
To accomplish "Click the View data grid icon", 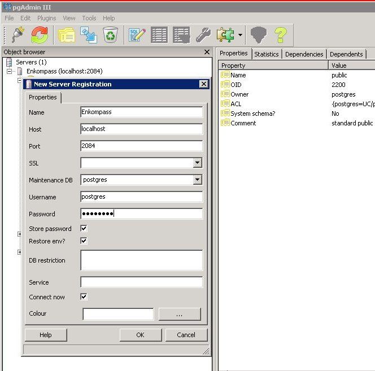I will coord(159,36).
